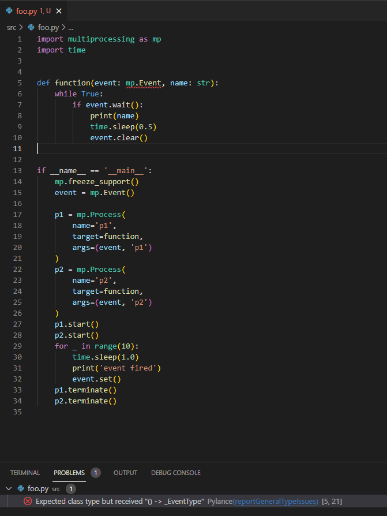Click 'time.sleep(0.5)' on line 9

click(x=123, y=127)
